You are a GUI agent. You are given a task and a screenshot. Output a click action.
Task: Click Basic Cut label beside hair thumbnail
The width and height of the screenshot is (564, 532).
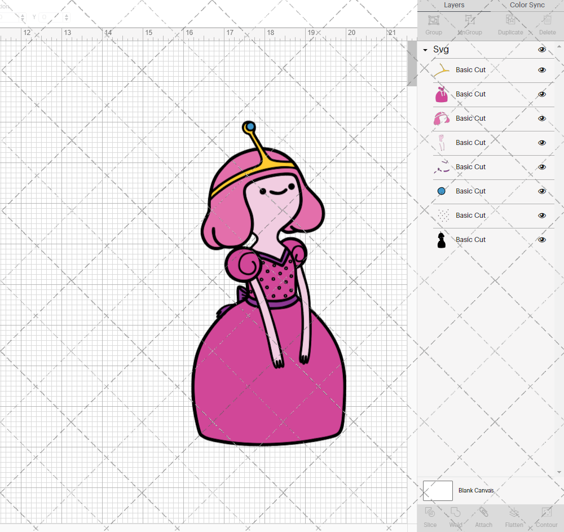pos(470,118)
